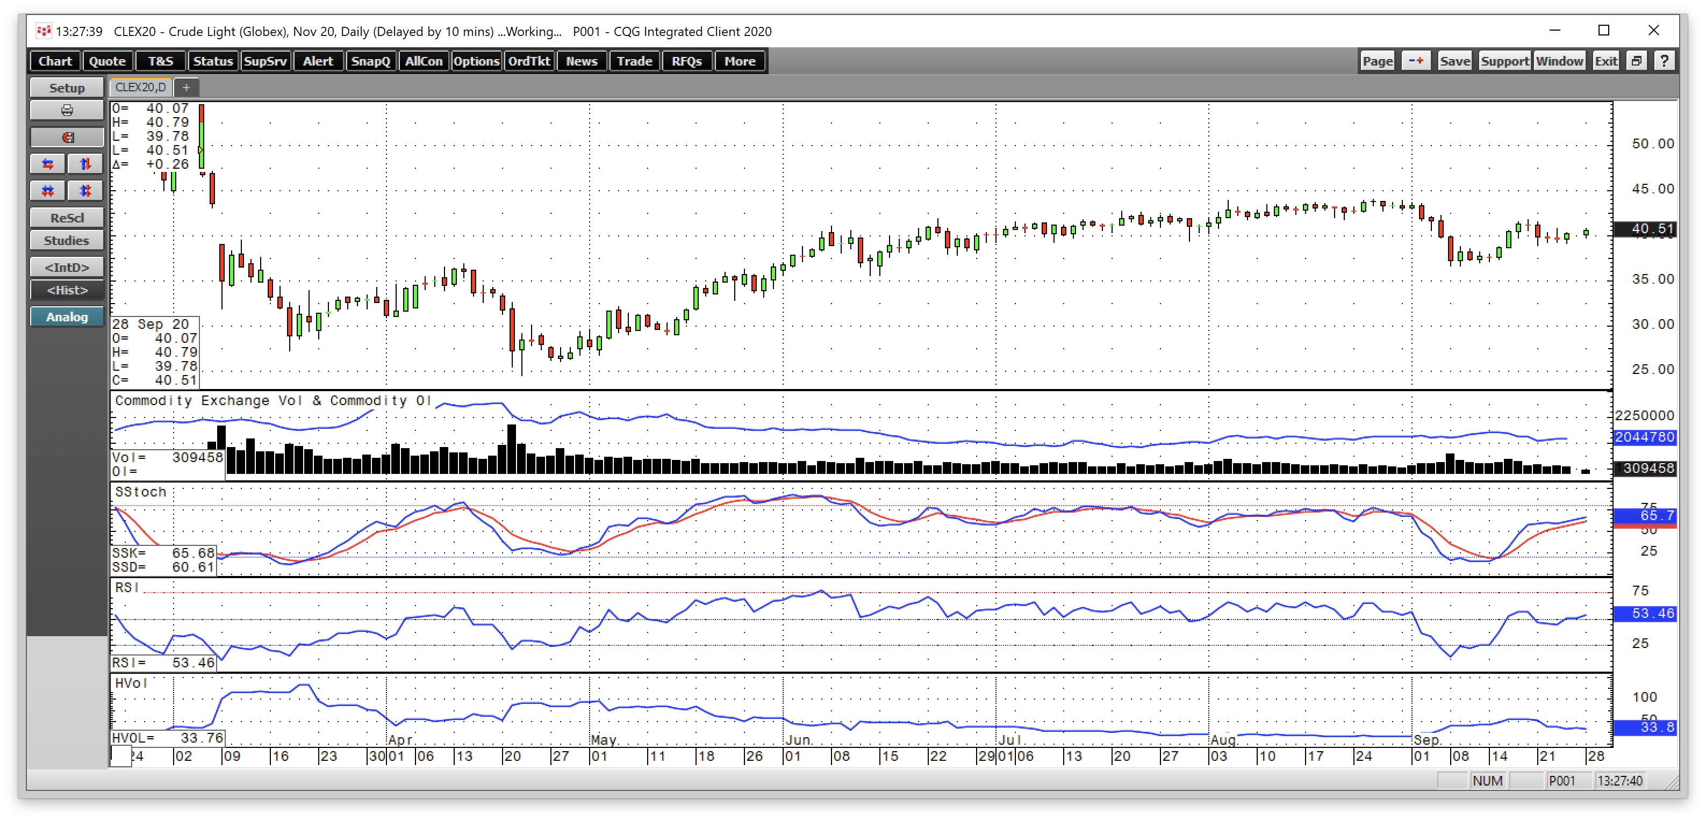Image resolution: width=1706 pixels, height=821 pixels.
Task: Click the 53.46 RSI scale value label
Action: pyautogui.click(x=1645, y=613)
